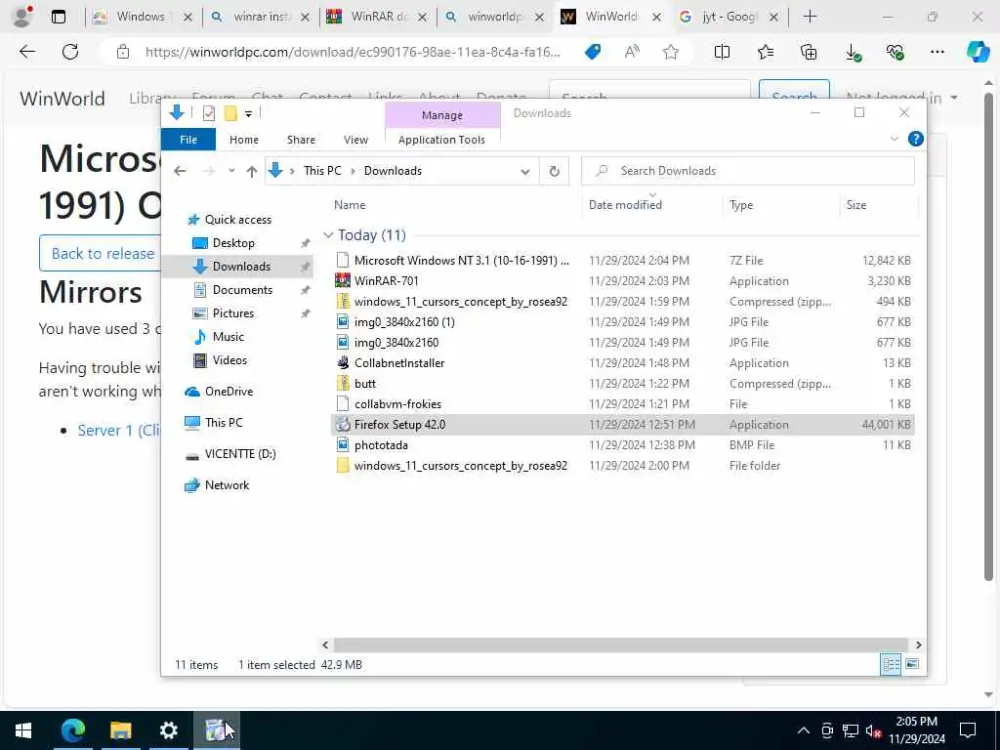1000x750 pixels.
Task: Click the Manage contextual tab
Action: (442, 115)
